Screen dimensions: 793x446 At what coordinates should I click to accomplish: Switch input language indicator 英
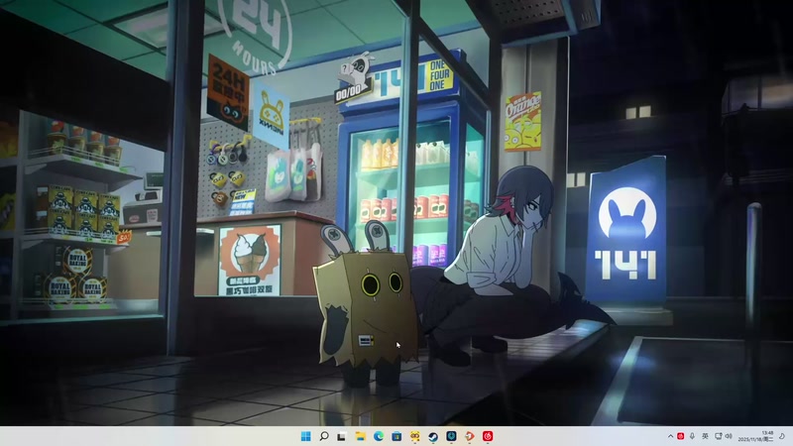coord(705,436)
